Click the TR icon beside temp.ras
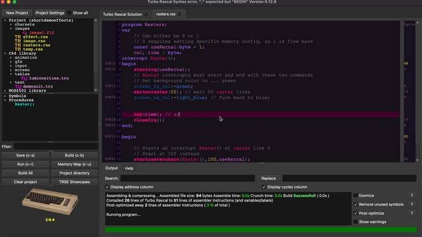Screen dimensions: 422x237 [x=18, y=49]
